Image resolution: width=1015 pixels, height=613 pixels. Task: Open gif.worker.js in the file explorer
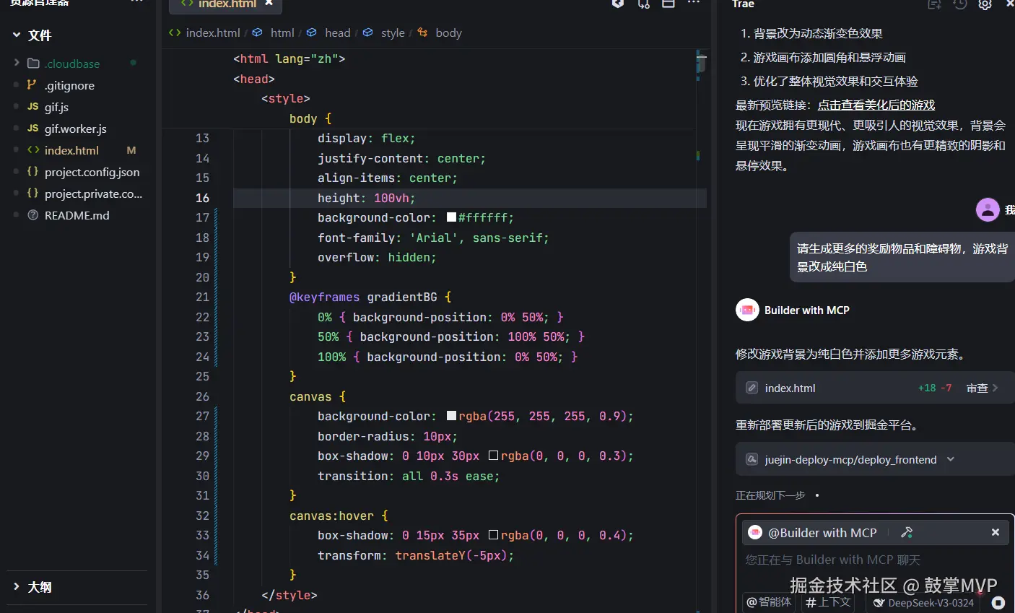(75, 129)
